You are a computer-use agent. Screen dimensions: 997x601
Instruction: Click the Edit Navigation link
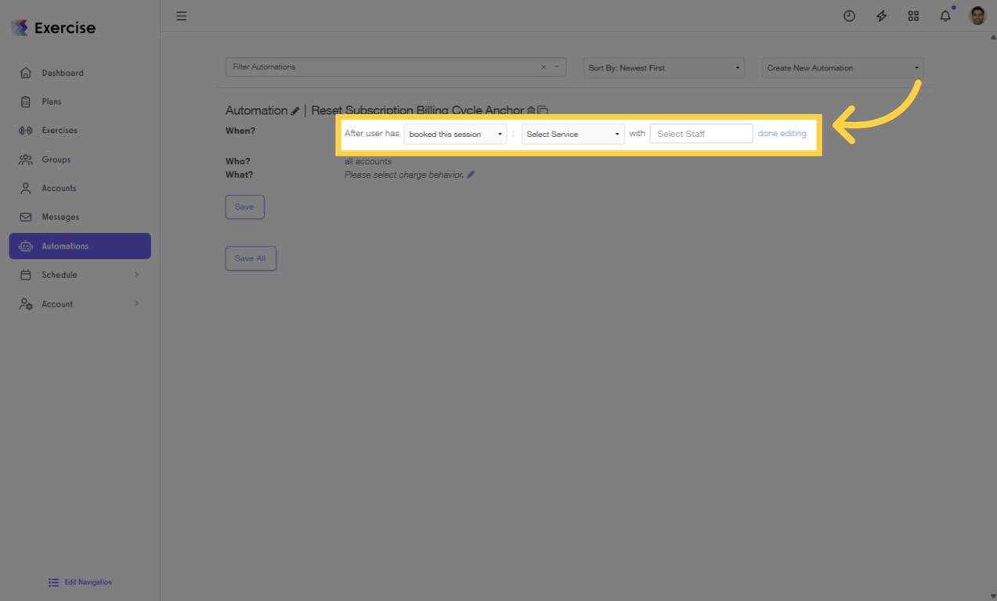click(x=88, y=582)
